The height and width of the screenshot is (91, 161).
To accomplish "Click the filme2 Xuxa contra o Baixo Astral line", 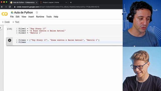I will pyautogui.click(x=42, y=31).
